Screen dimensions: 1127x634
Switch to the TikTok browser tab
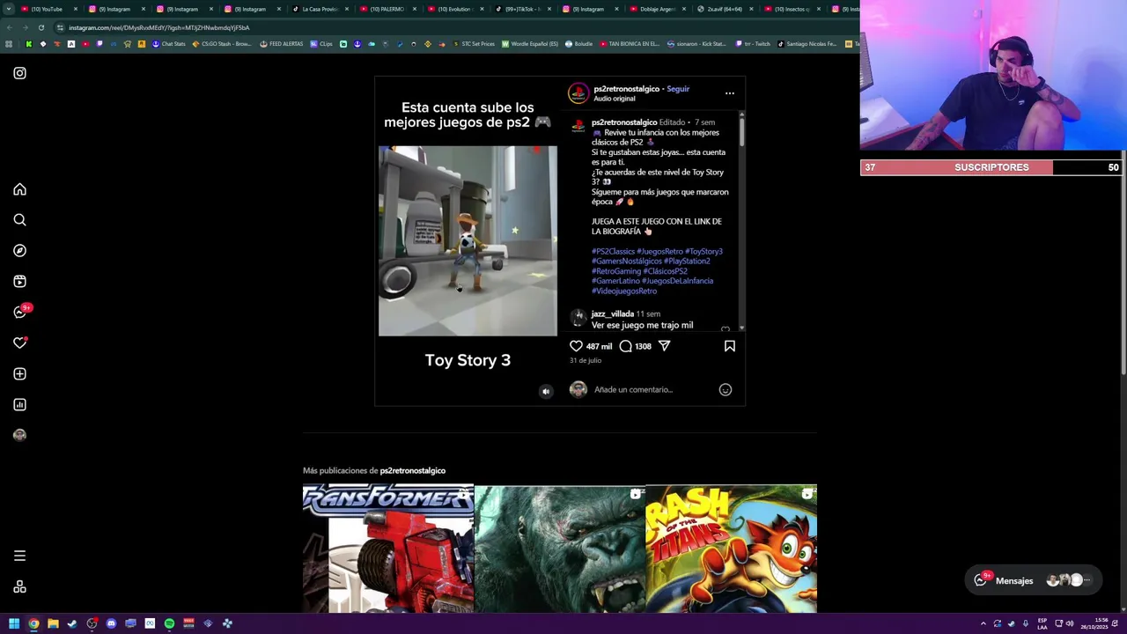pos(522,9)
